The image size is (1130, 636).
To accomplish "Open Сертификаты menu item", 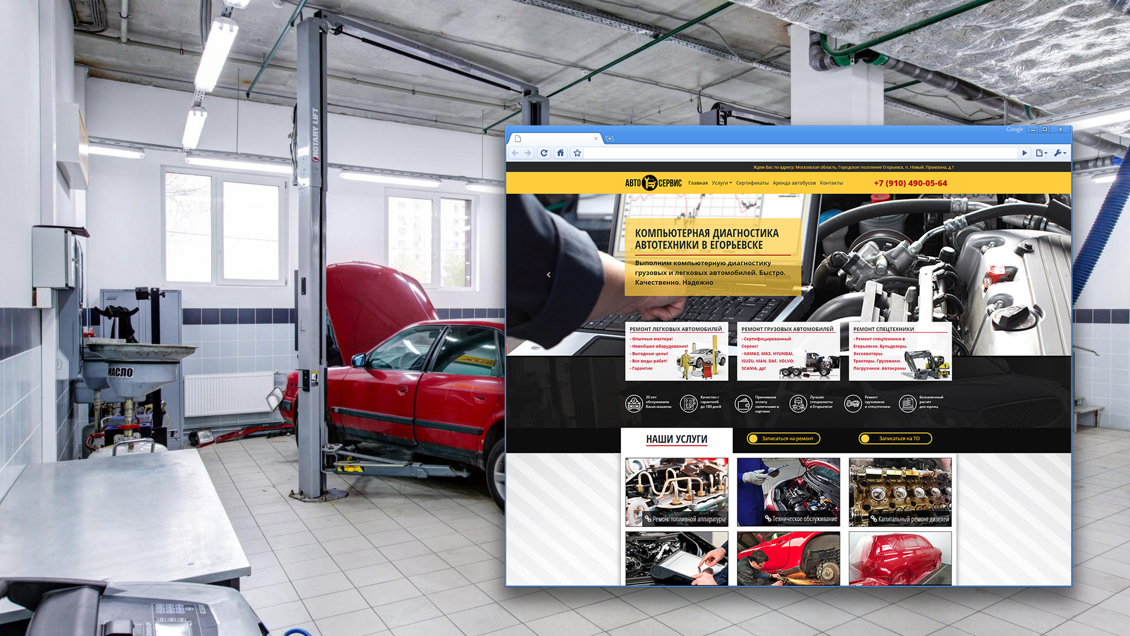I will [752, 183].
